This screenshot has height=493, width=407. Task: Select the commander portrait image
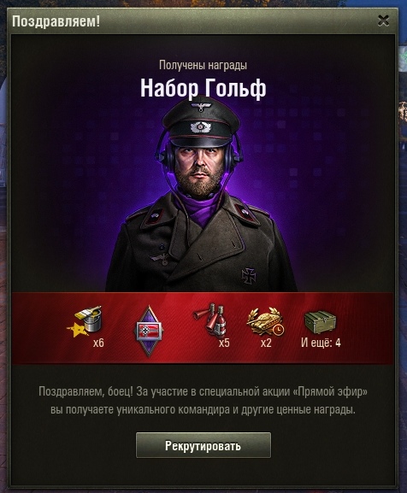[202, 195]
